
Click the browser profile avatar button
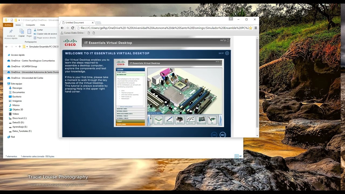tap(231, 19)
